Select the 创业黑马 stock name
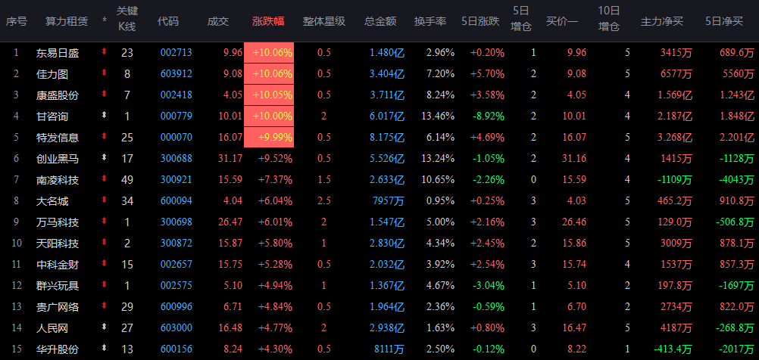Viewport: 759px width, 360px height. coord(57,159)
